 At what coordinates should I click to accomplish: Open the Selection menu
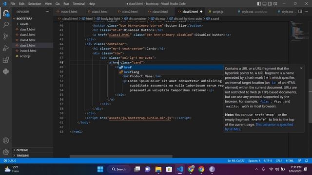click(x=35, y=4)
